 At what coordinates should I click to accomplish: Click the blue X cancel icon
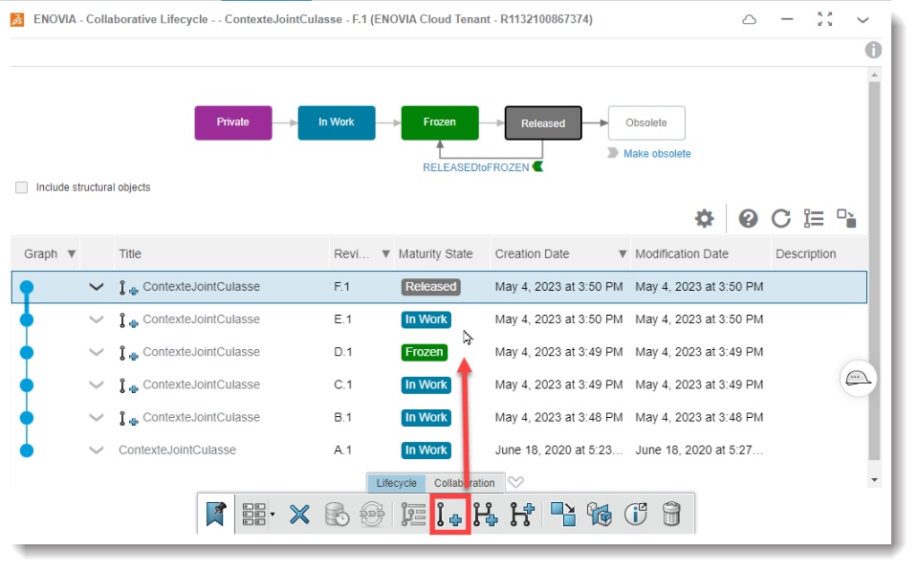pyautogui.click(x=299, y=516)
